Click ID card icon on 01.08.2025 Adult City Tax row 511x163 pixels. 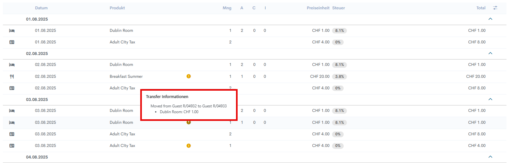click(x=12, y=42)
